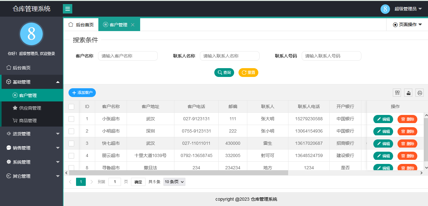Click the 添加客户 button
Screen dimensions: 428x206
click(x=82, y=92)
